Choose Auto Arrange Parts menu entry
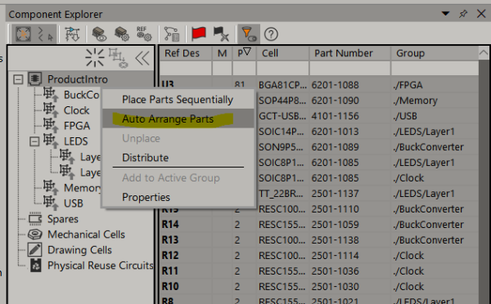 click(178, 118)
